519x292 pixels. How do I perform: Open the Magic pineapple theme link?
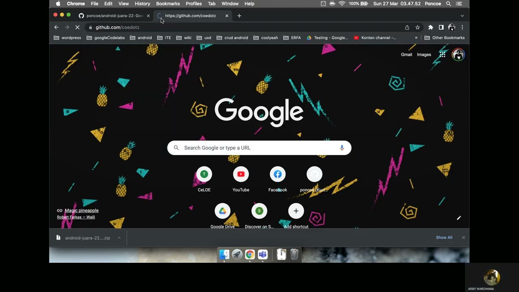pyautogui.click(x=81, y=210)
